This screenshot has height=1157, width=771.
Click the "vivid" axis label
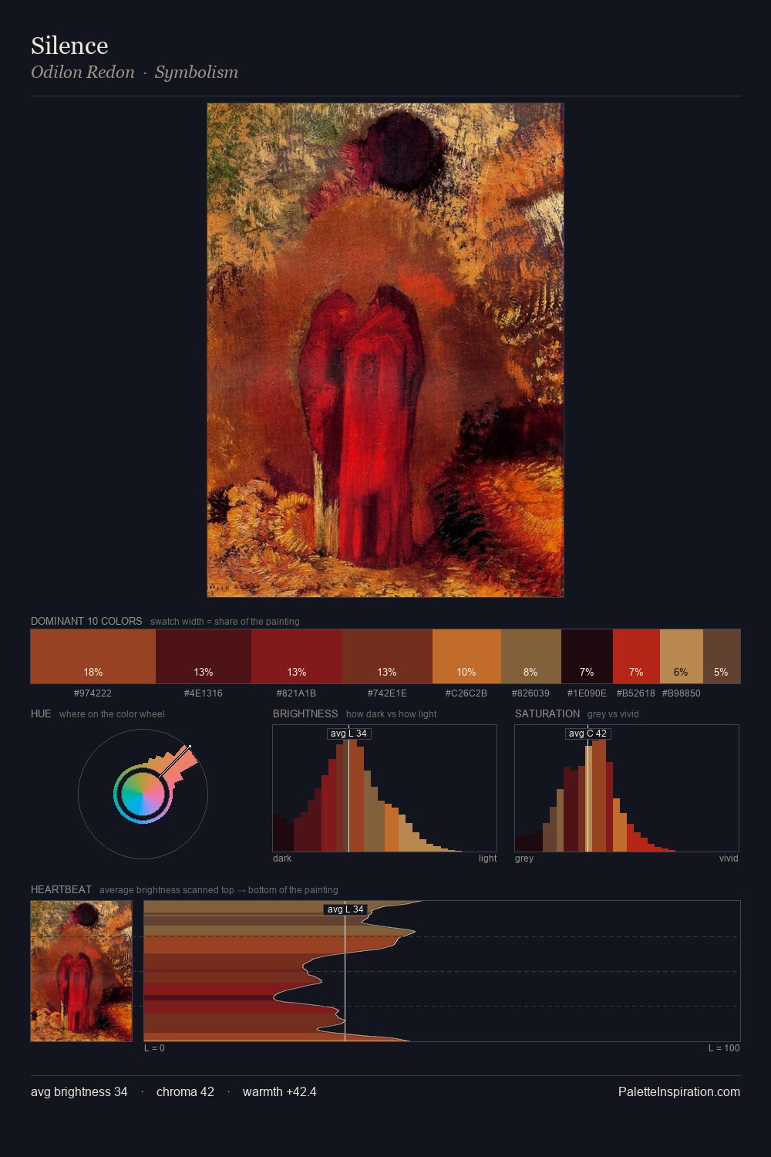point(729,858)
